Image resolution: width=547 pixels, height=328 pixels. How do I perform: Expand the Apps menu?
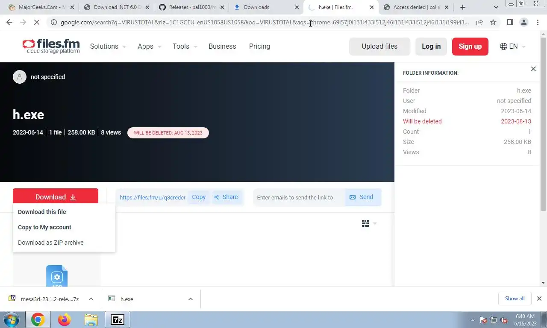[150, 46]
